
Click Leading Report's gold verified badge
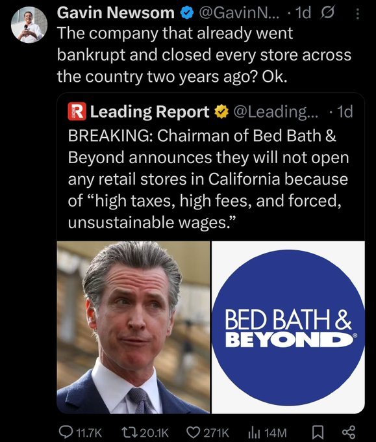[221, 112]
